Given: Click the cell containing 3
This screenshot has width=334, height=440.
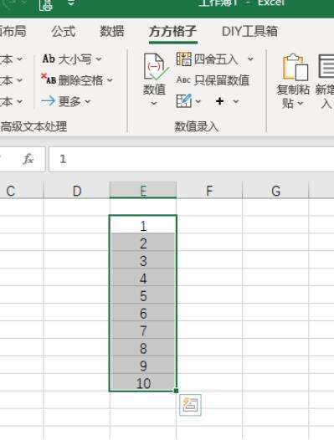Looking at the screenshot, I should pos(143,260).
